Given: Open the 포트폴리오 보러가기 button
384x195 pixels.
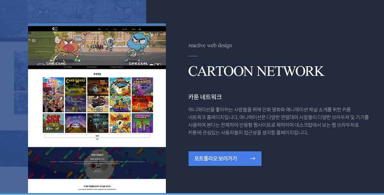Looking at the screenshot, I should (225, 159).
